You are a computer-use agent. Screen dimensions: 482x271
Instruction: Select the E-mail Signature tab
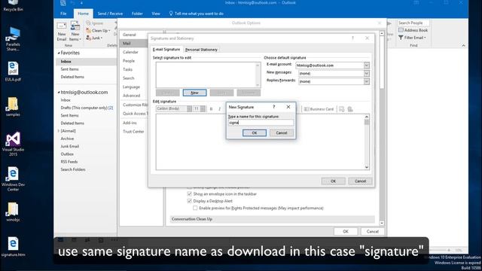166,49
